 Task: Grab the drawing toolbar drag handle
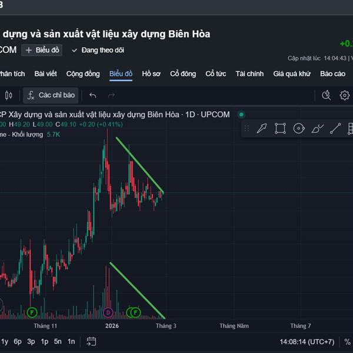(x=247, y=128)
